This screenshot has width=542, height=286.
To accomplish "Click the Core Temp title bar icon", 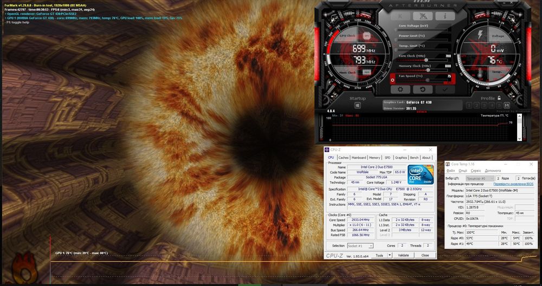I will point(448,164).
